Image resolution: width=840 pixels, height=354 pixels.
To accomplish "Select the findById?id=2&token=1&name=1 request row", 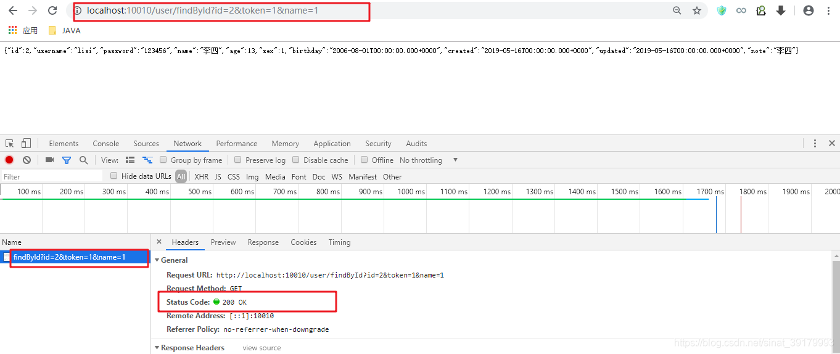I will pyautogui.click(x=75, y=257).
